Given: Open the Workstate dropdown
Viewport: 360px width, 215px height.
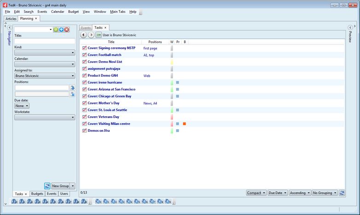Looking at the screenshot, I should coord(45,117).
